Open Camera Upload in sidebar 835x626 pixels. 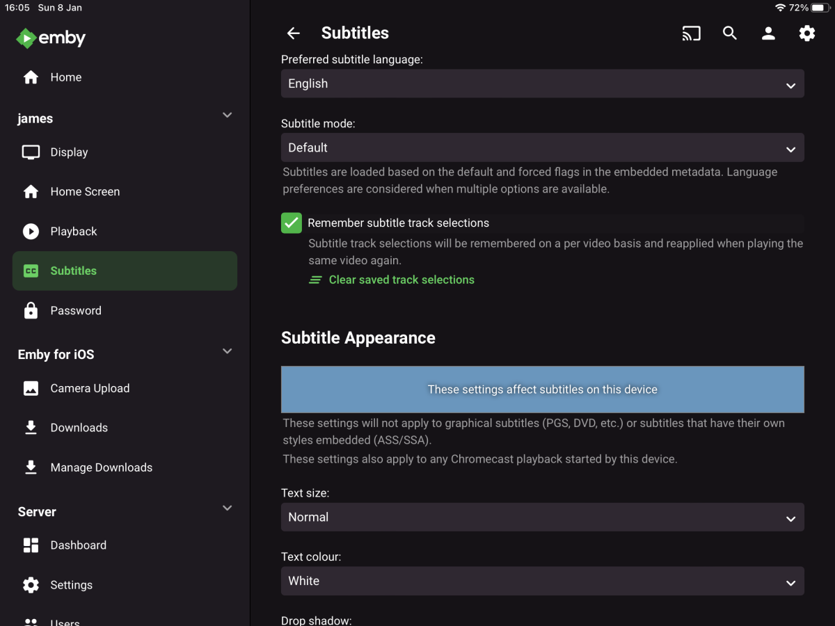[x=90, y=388]
